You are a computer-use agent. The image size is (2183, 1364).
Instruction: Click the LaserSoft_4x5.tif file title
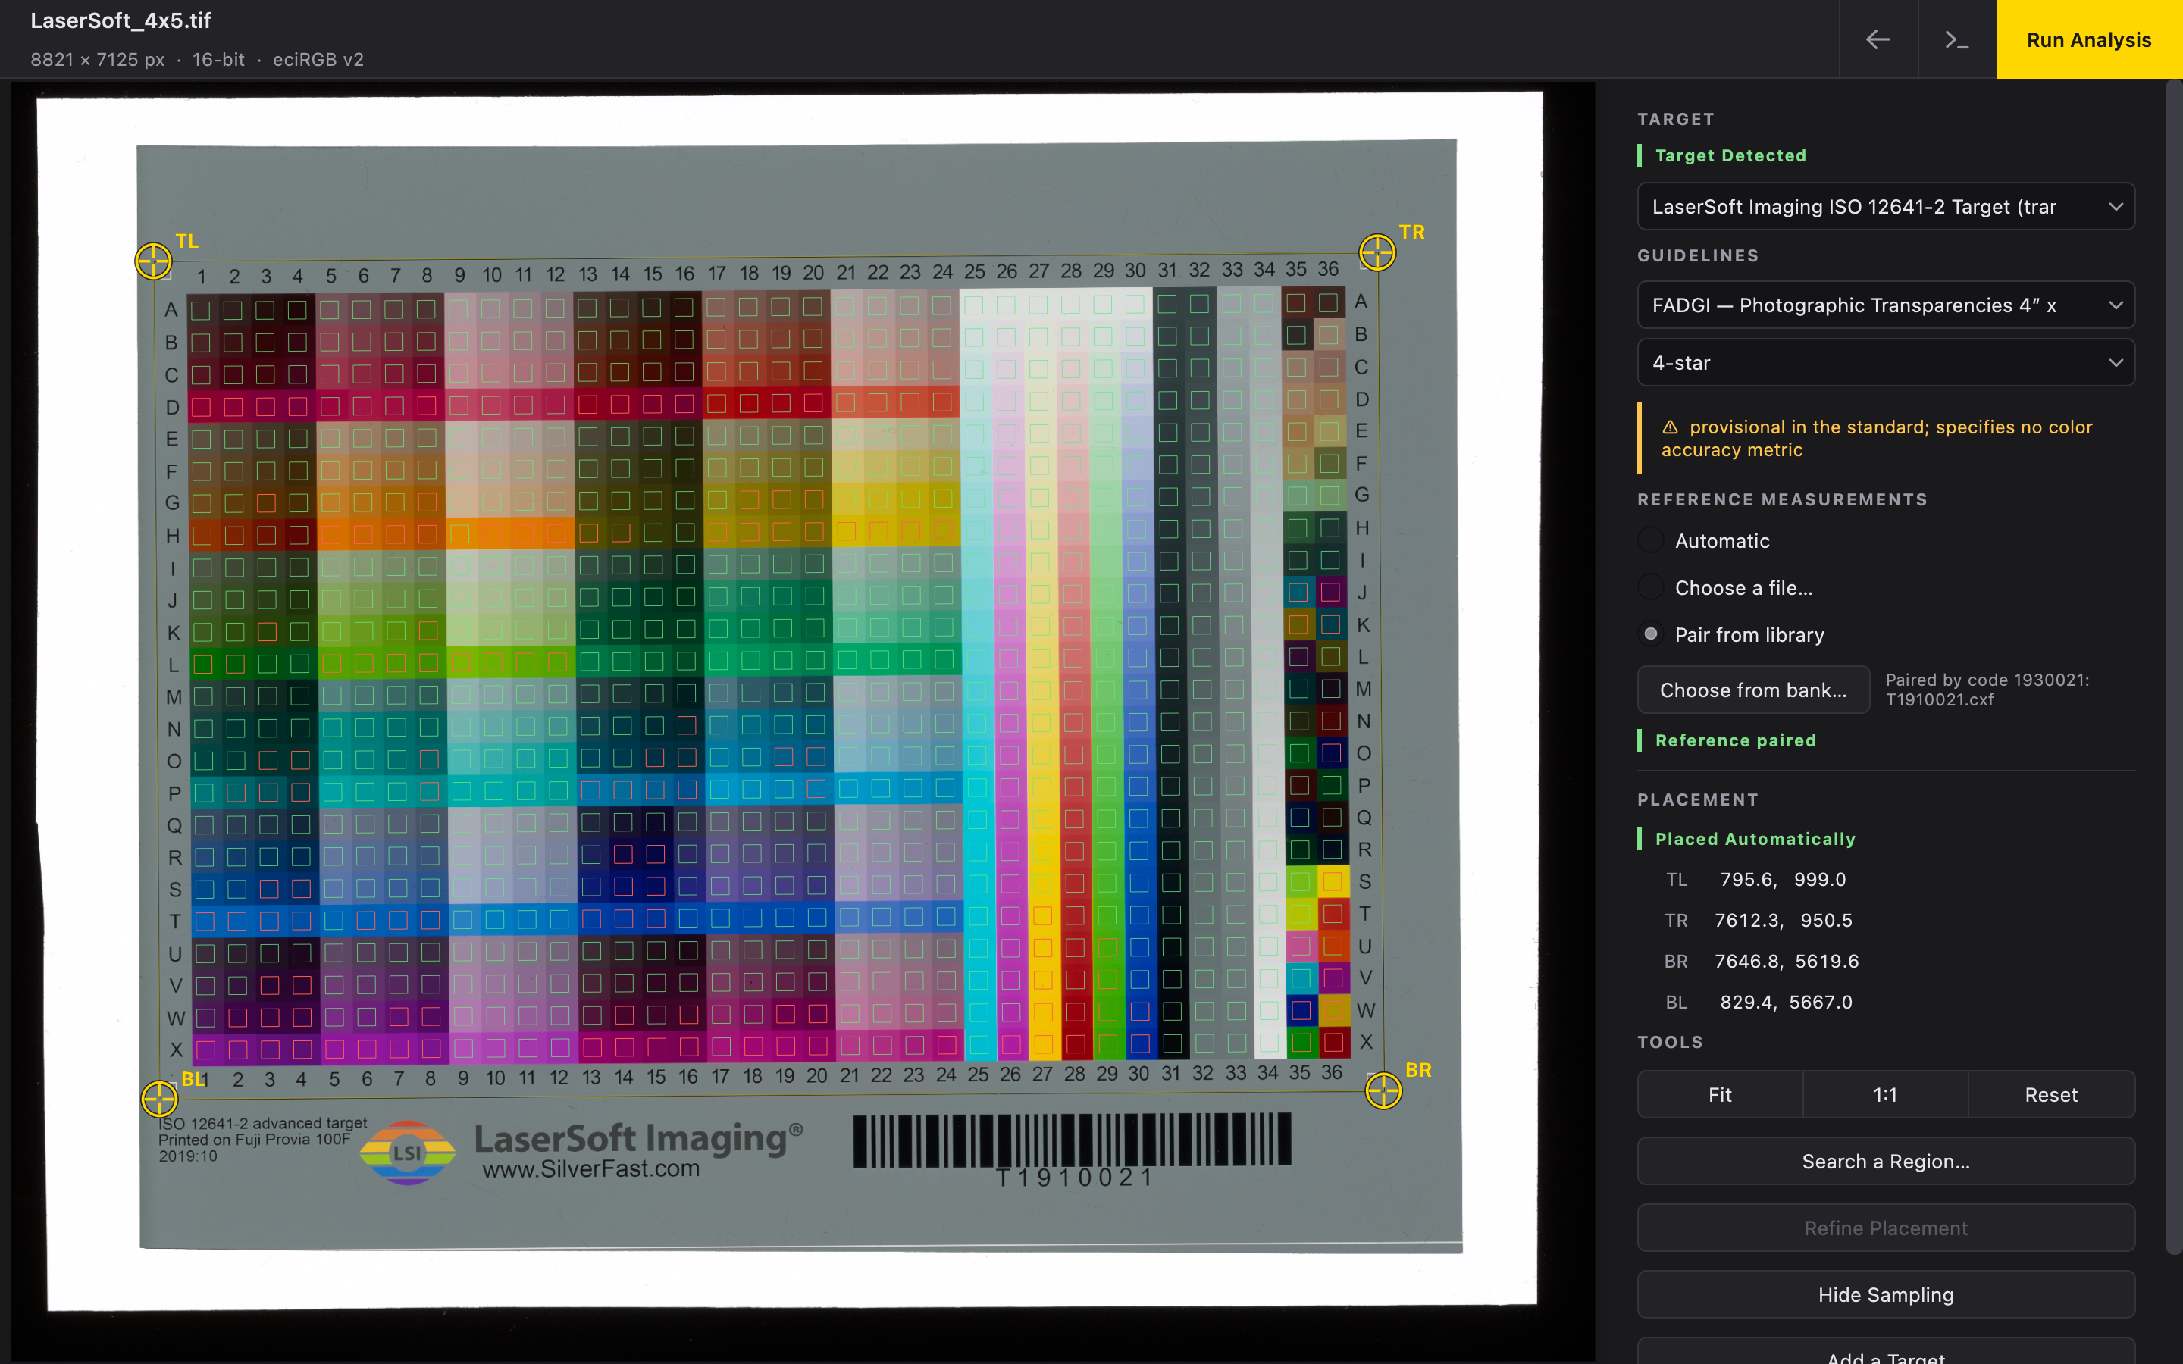tap(121, 20)
